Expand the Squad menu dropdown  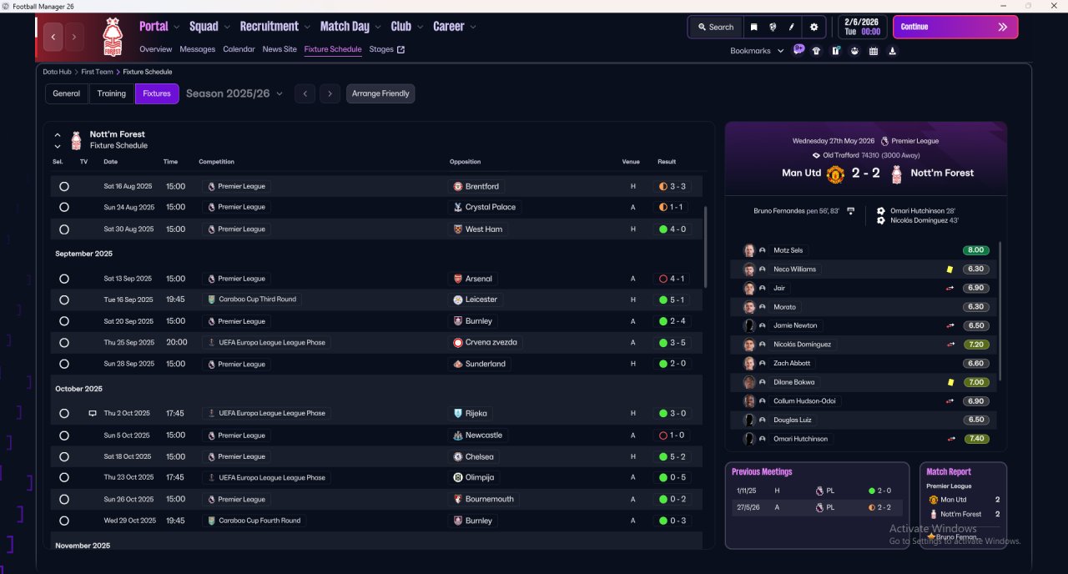click(x=227, y=28)
